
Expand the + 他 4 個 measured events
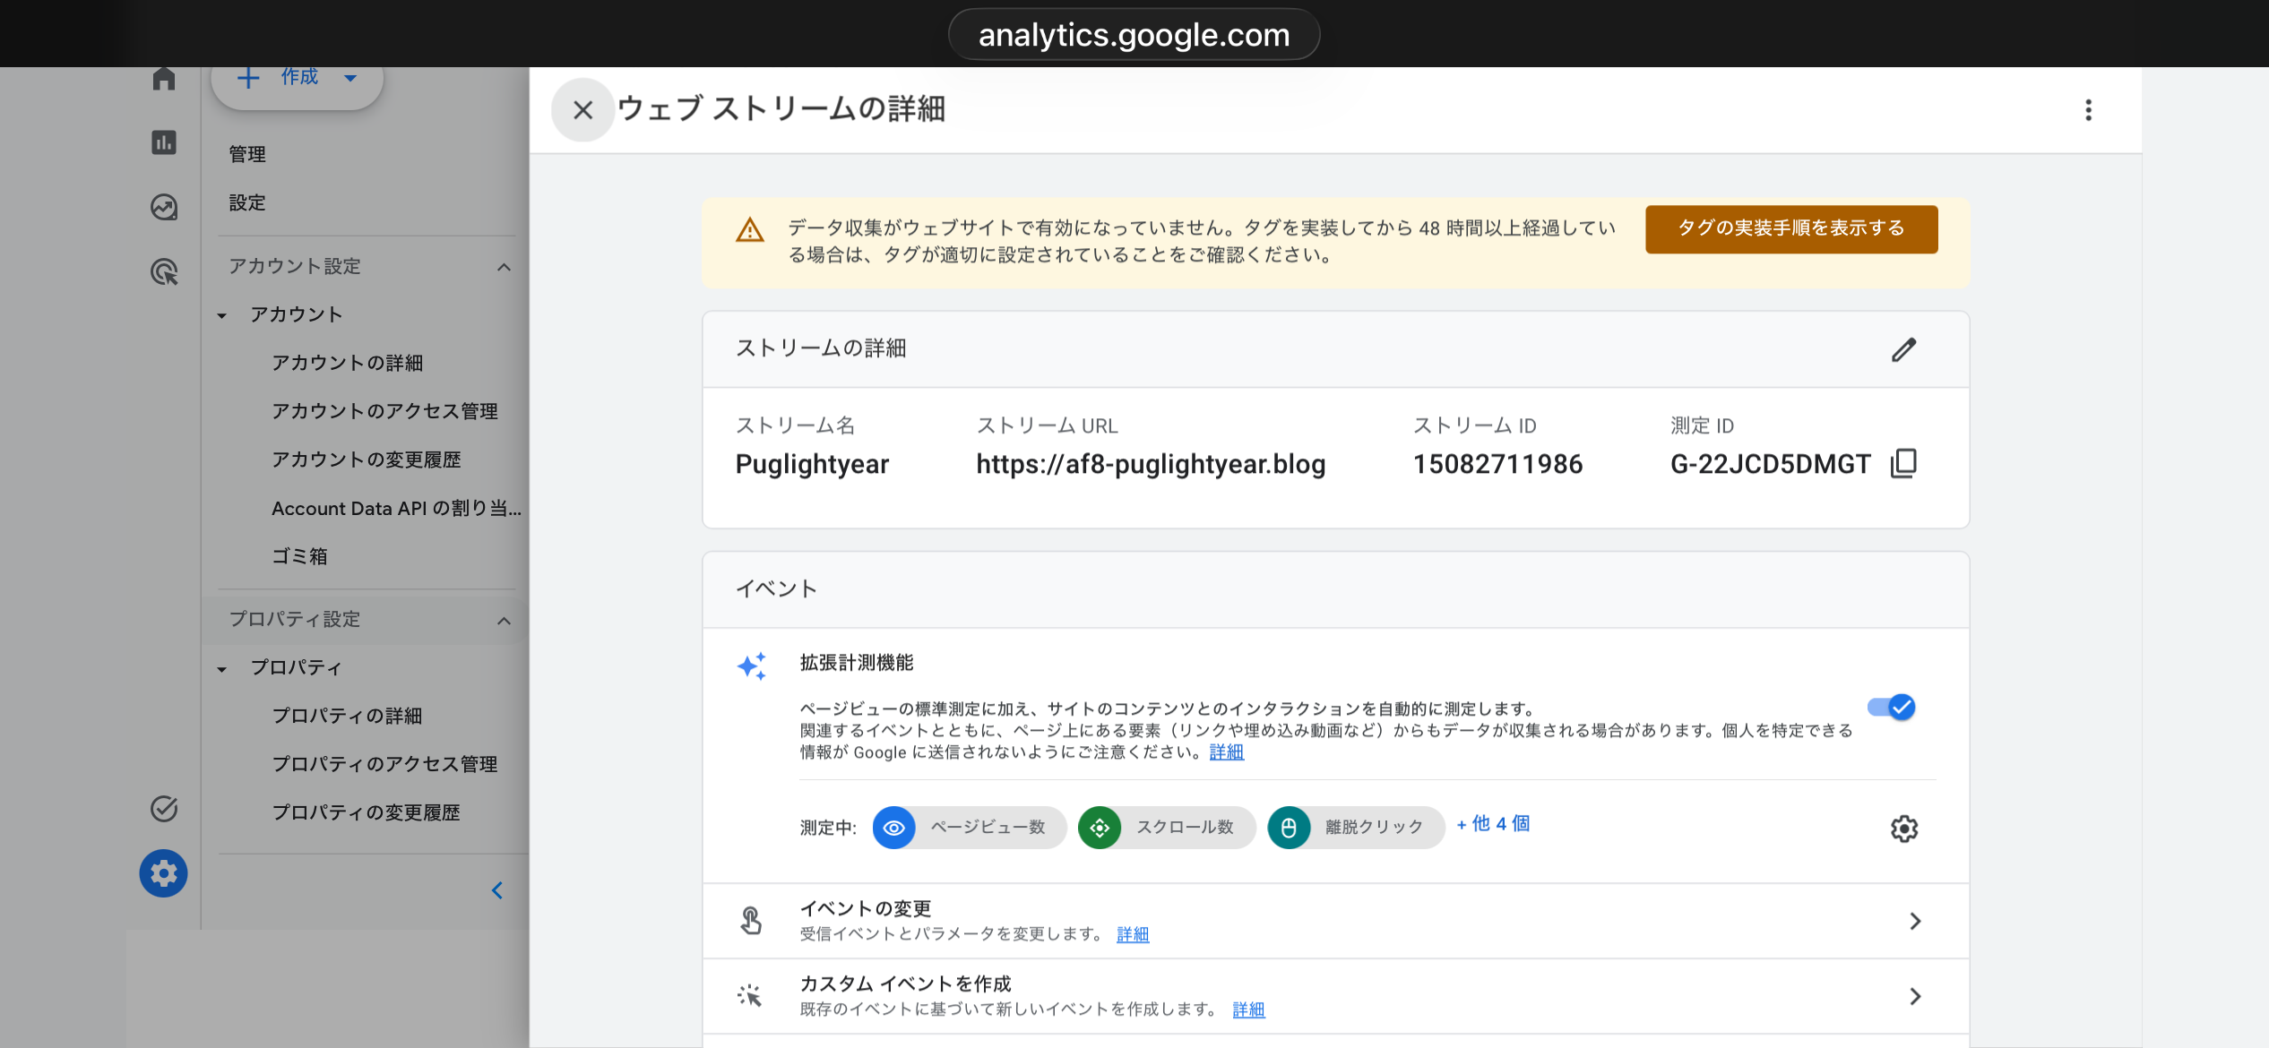coord(1493,824)
